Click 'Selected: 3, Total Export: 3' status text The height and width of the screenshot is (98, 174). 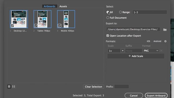[x=88, y=96]
